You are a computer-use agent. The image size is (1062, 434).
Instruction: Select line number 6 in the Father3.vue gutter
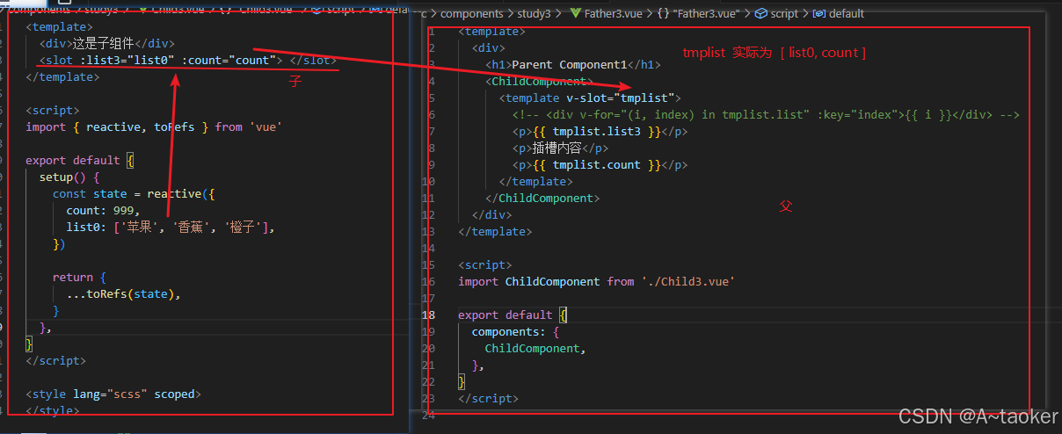[x=432, y=114]
